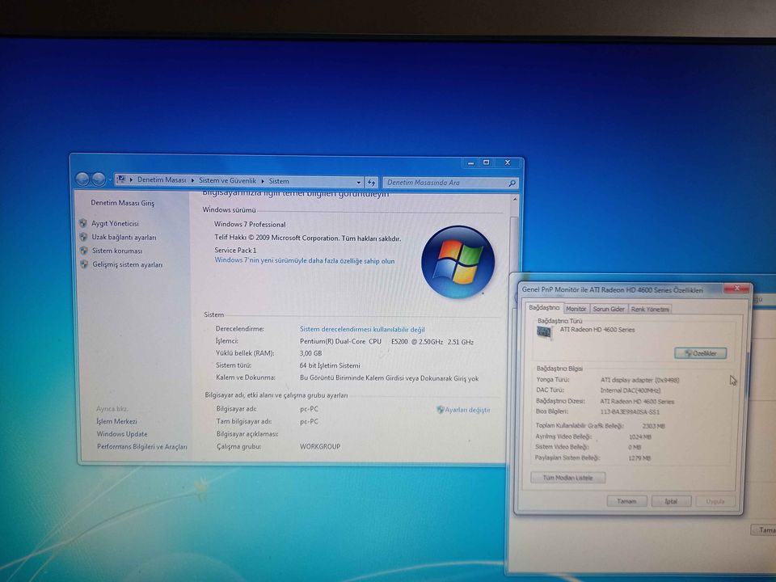Switch to the Bağdaştırıcı tab

click(x=544, y=308)
